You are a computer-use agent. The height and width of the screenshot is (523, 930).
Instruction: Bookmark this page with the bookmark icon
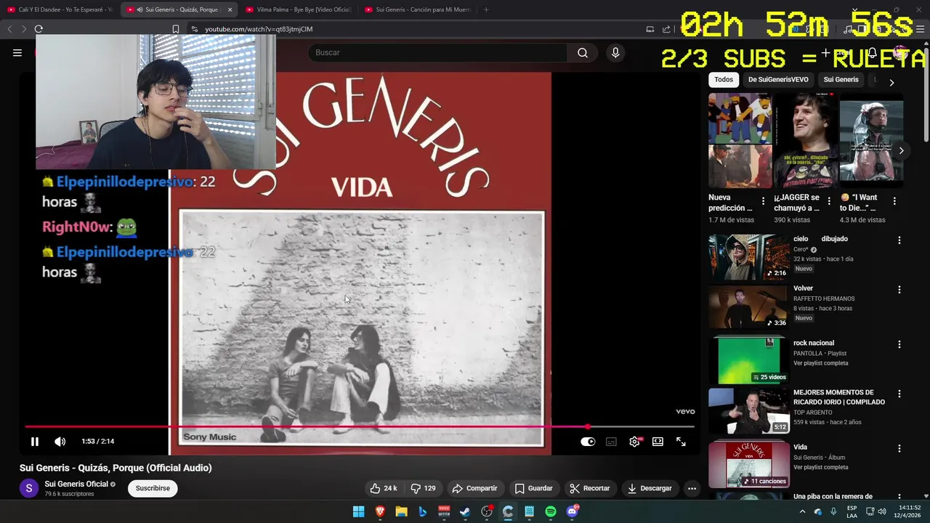[x=175, y=29]
